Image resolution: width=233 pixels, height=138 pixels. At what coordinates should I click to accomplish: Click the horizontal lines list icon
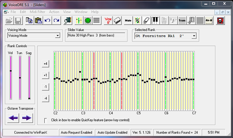[97, 21]
